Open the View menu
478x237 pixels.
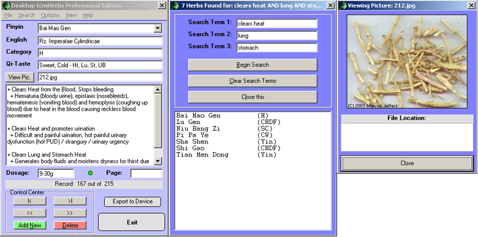coord(71,15)
